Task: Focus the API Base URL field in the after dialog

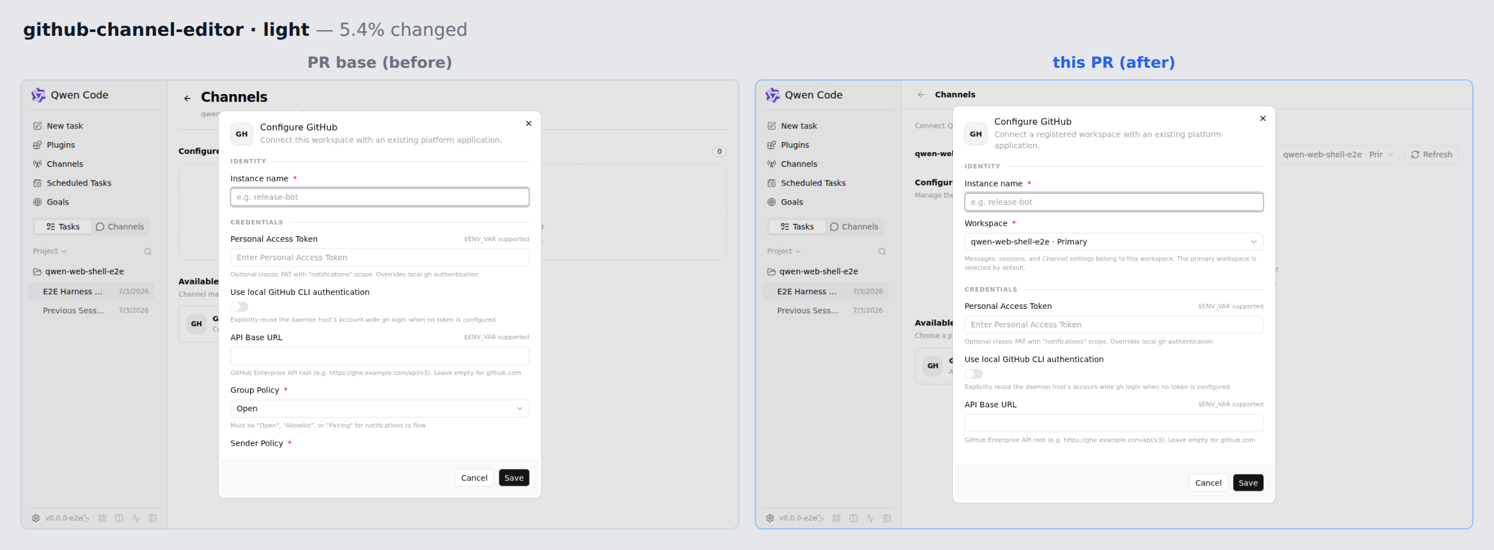Action: (1113, 423)
